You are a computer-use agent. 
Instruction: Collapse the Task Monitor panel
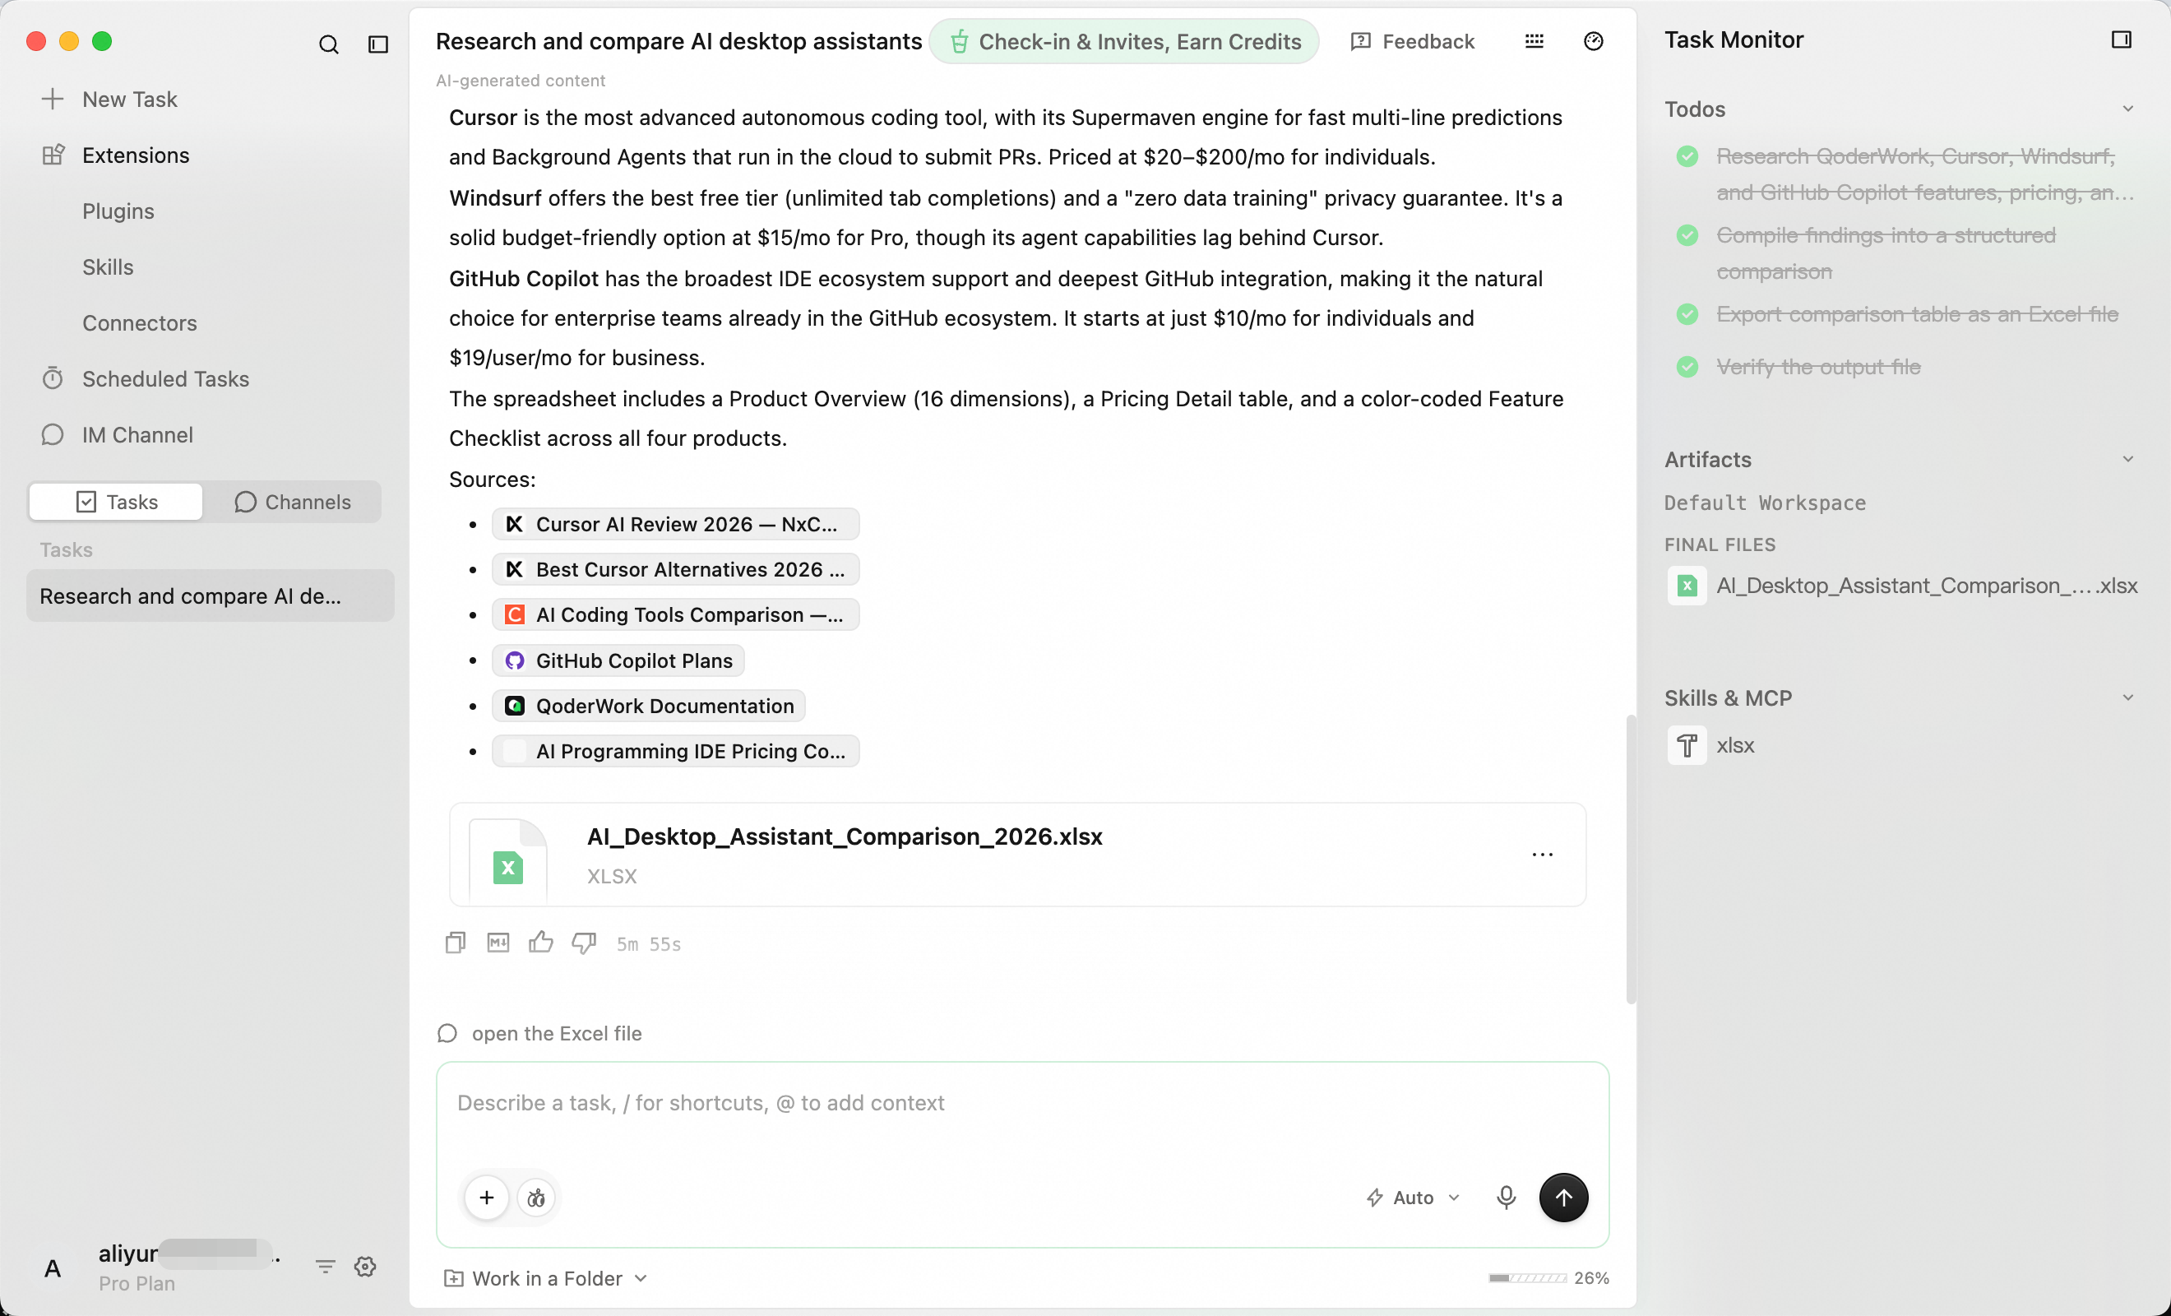pyautogui.click(x=2121, y=39)
